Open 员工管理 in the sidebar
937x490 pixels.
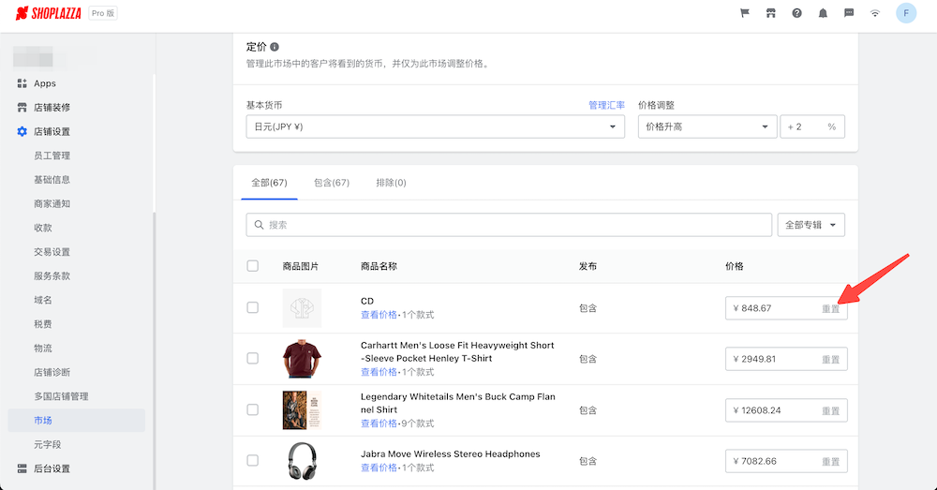52,156
